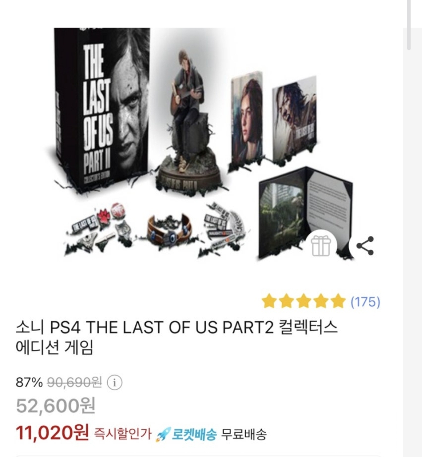Click the crossed-out 90,690원 original price
Viewport: 422px width, 457px height.
pos(74,382)
